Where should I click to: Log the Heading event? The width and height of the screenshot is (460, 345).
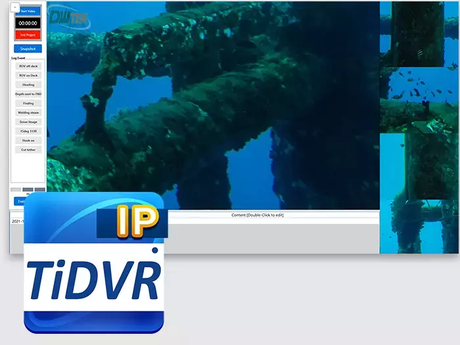pos(28,85)
